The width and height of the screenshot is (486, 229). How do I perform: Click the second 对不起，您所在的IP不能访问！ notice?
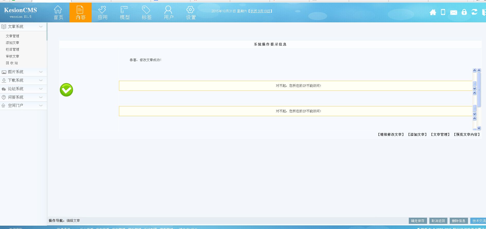click(x=298, y=111)
